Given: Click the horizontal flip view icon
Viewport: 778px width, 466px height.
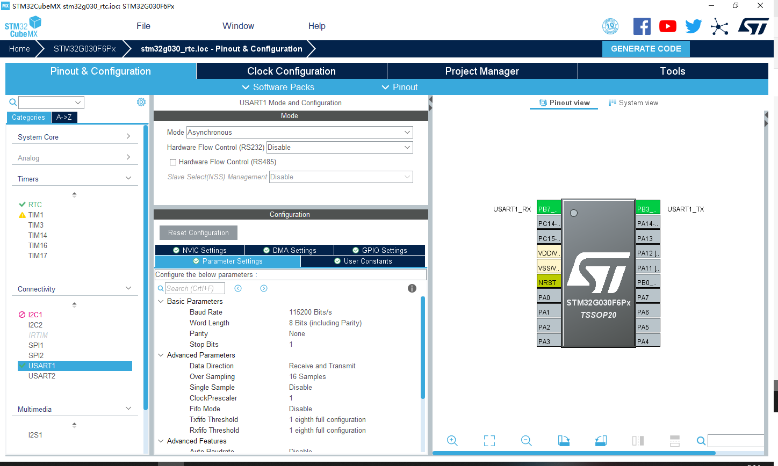Looking at the screenshot, I should [638, 441].
